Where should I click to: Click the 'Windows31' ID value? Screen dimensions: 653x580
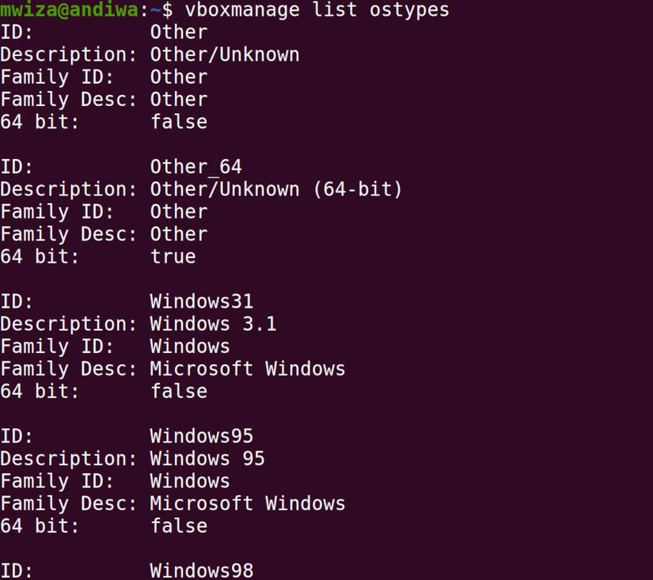[x=202, y=301]
